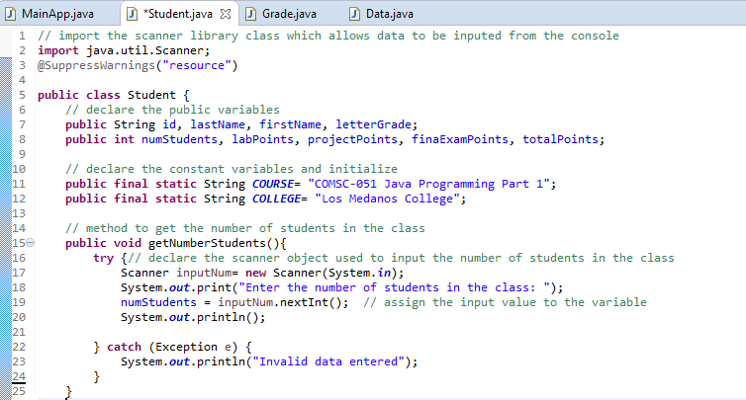Select the *Student.java tab label
The image size is (746, 400).
coord(178,14)
